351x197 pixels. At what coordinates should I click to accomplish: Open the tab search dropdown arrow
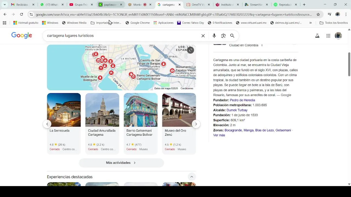pos(4,5)
